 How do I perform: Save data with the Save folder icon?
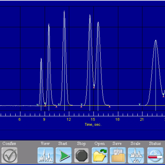tap(118, 155)
